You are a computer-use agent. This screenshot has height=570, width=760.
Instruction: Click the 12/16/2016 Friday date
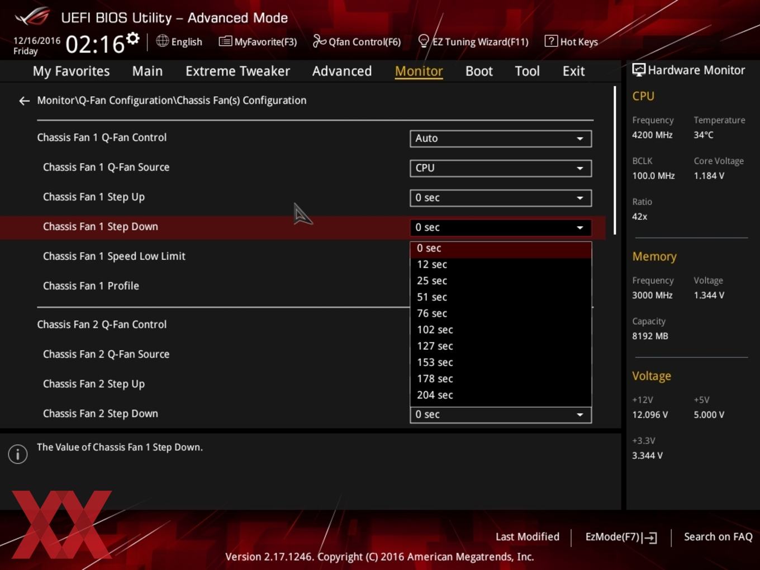coord(37,46)
